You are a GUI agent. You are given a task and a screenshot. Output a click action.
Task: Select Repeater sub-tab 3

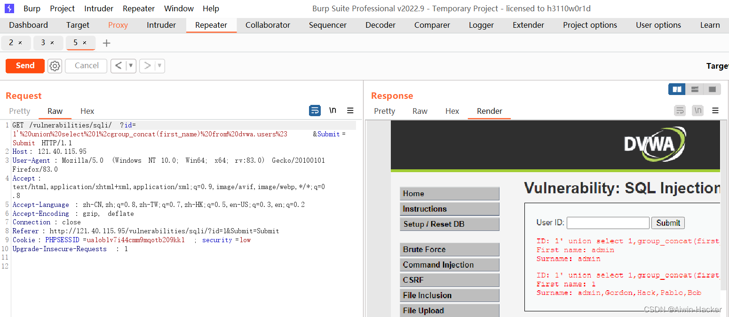click(43, 43)
